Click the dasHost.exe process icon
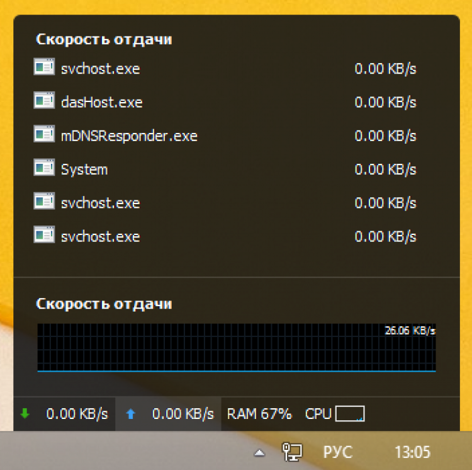Image resolution: width=472 pixels, height=470 pixels. 44,101
